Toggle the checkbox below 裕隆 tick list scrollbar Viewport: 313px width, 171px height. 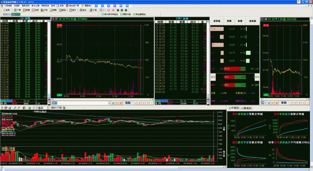click(49, 101)
